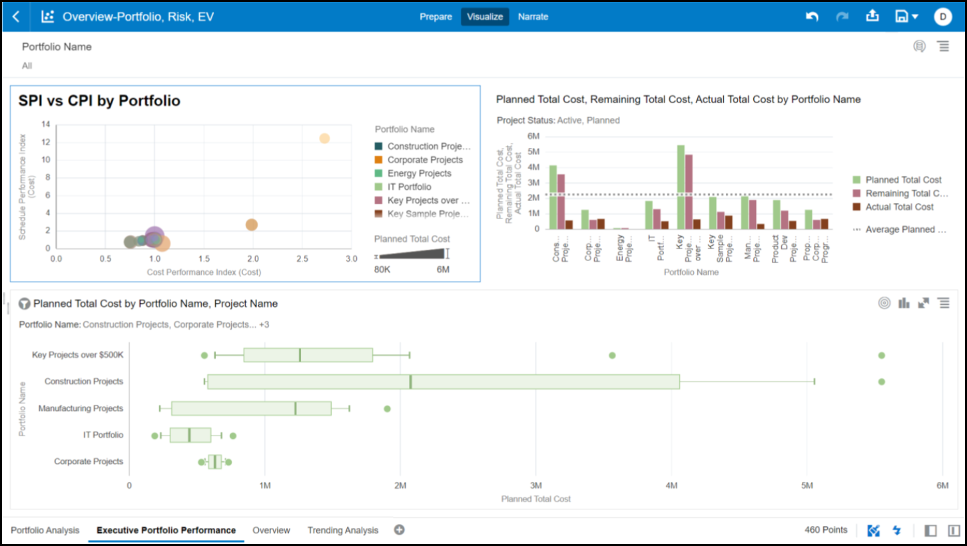
Task: Select Executive Portfolio Performance canvas tab
Action: (166, 530)
